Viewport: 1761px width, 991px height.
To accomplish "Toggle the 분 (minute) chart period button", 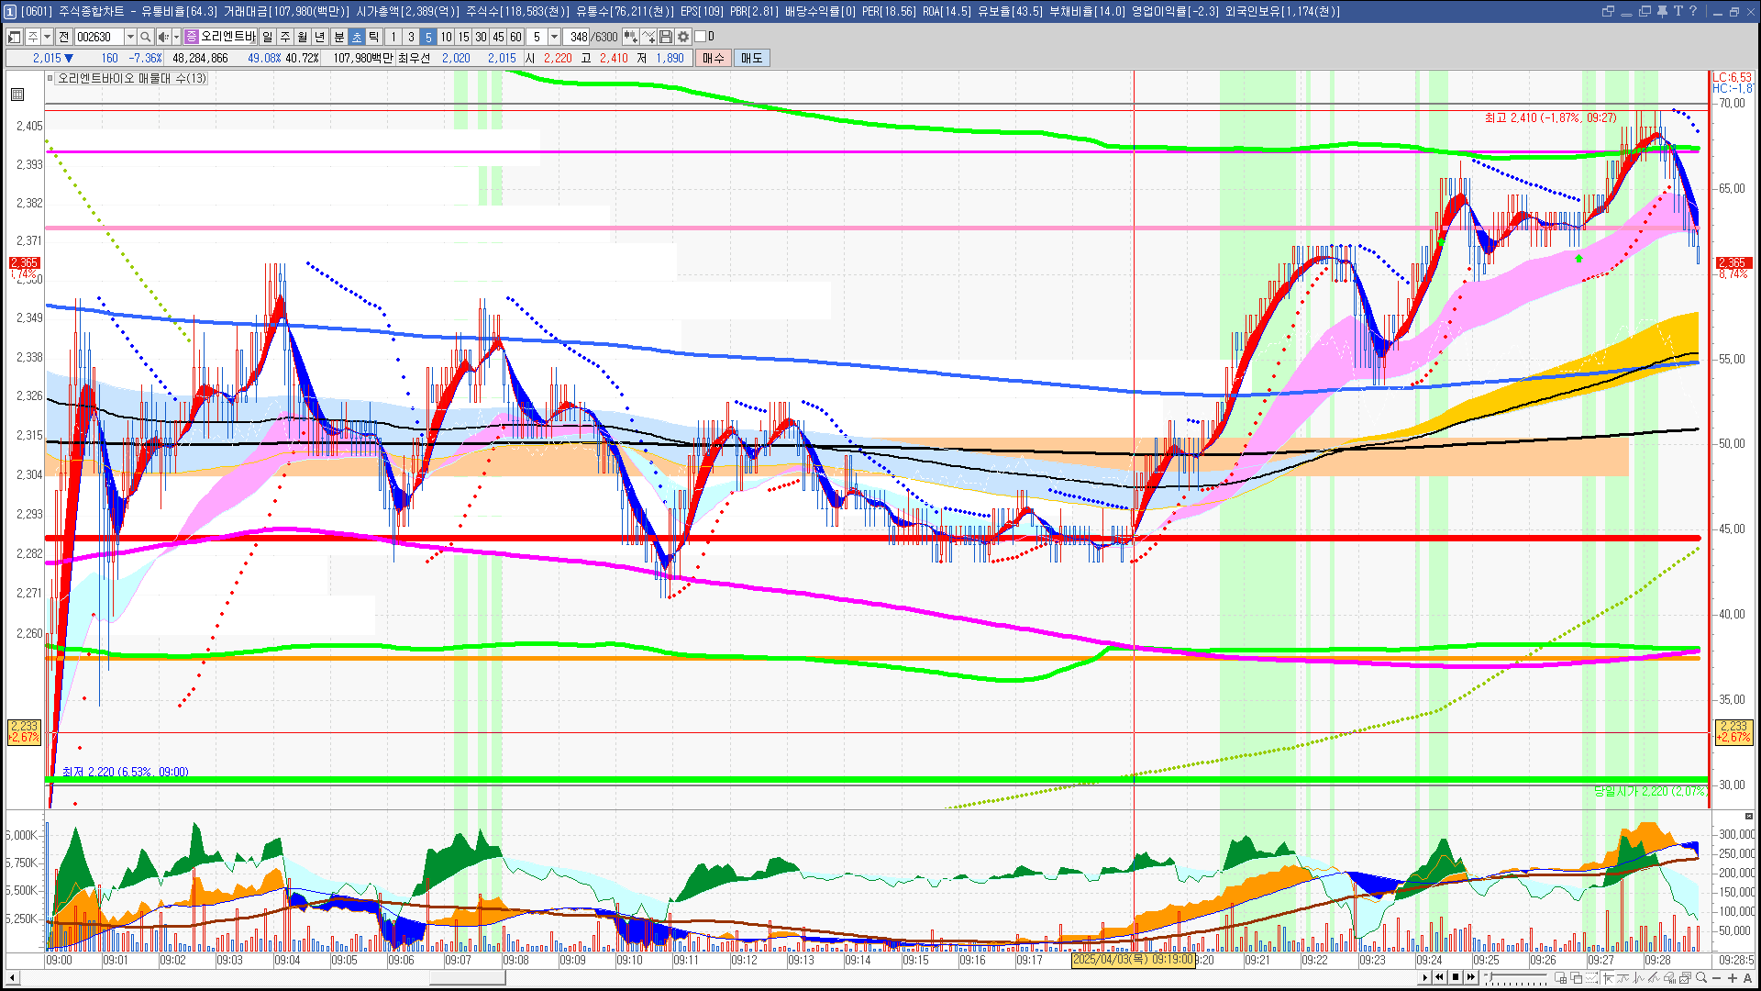I will (x=338, y=37).
